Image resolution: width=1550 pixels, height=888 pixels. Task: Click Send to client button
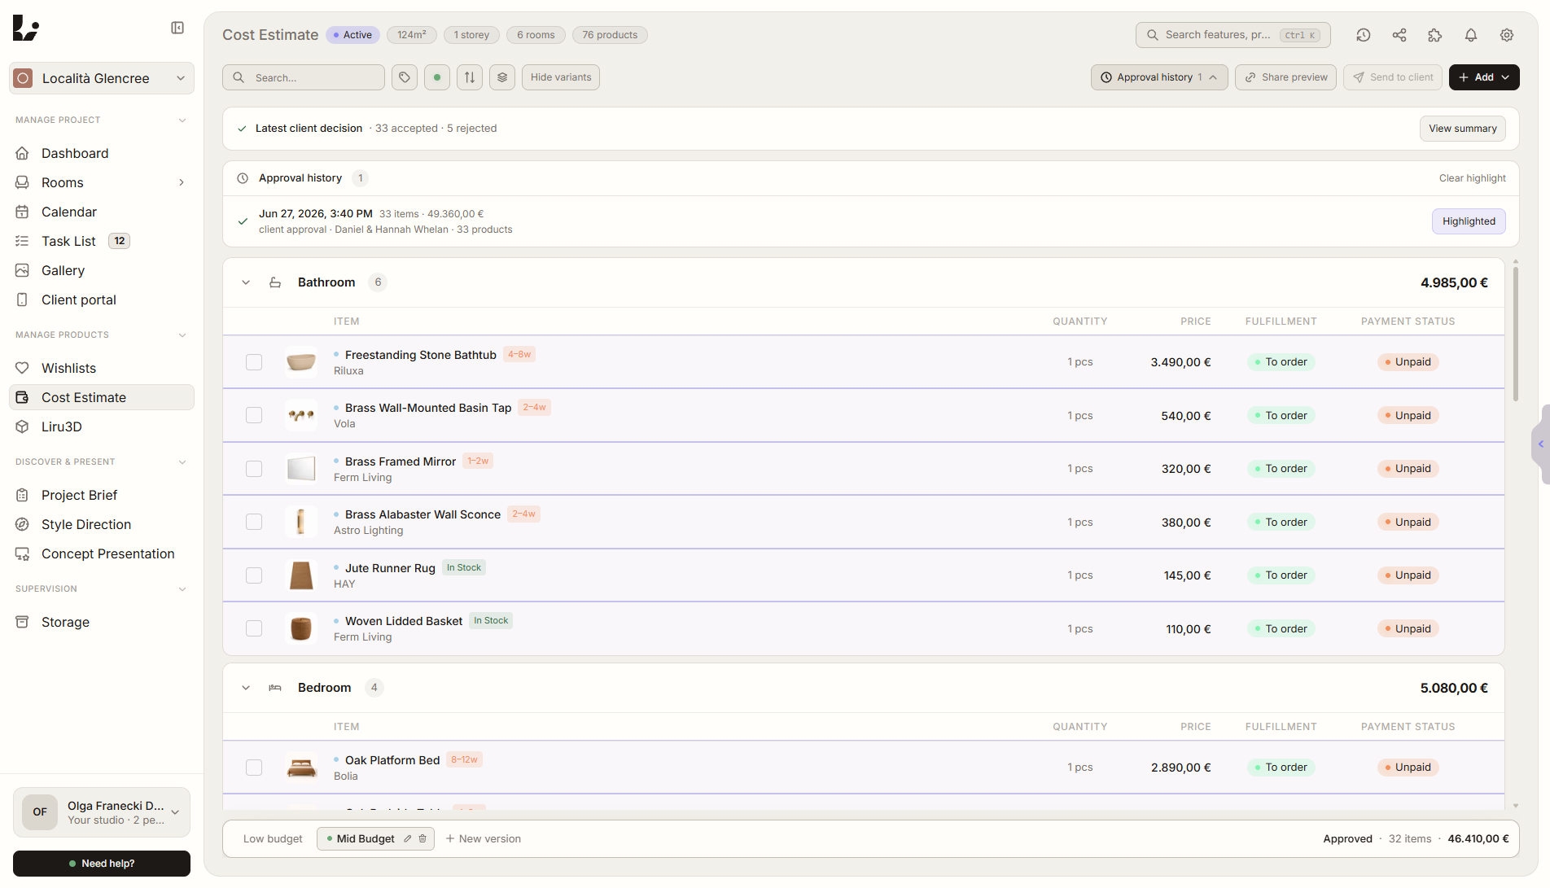click(x=1393, y=77)
